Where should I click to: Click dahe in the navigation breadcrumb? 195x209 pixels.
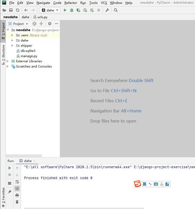(25, 17)
